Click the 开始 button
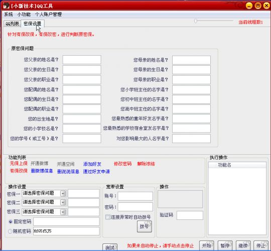Image resolution: width=271 pixels, height=251 pixels. [x=207, y=245]
